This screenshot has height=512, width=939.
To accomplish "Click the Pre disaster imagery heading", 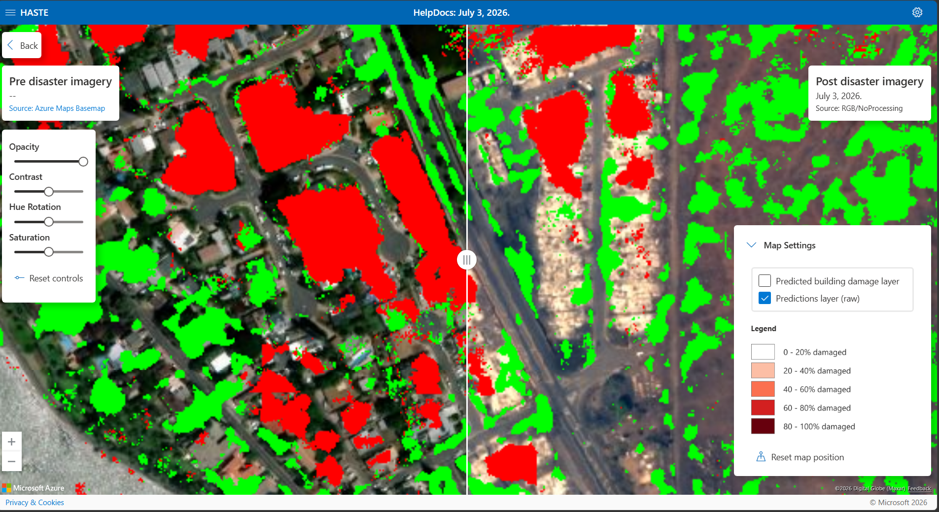I will pos(61,81).
